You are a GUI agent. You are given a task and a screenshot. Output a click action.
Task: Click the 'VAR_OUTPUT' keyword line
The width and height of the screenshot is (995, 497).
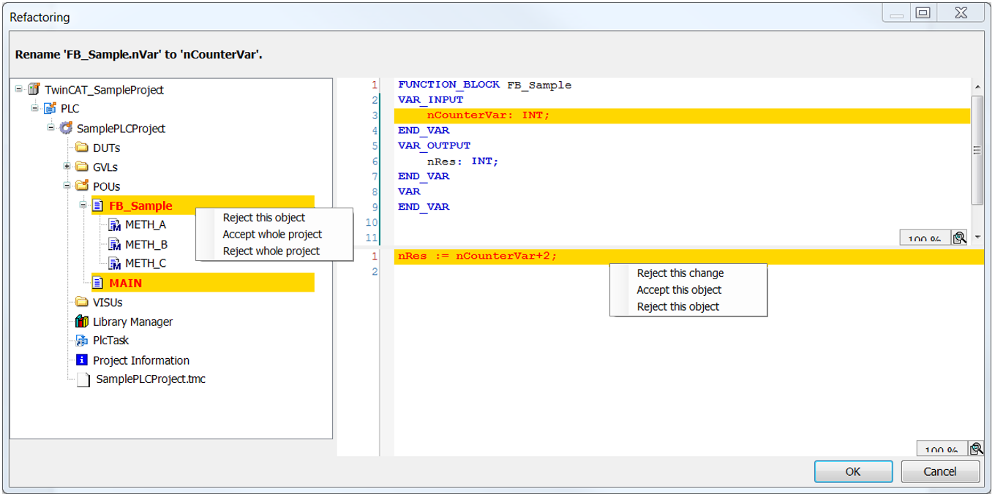(x=435, y=145)
